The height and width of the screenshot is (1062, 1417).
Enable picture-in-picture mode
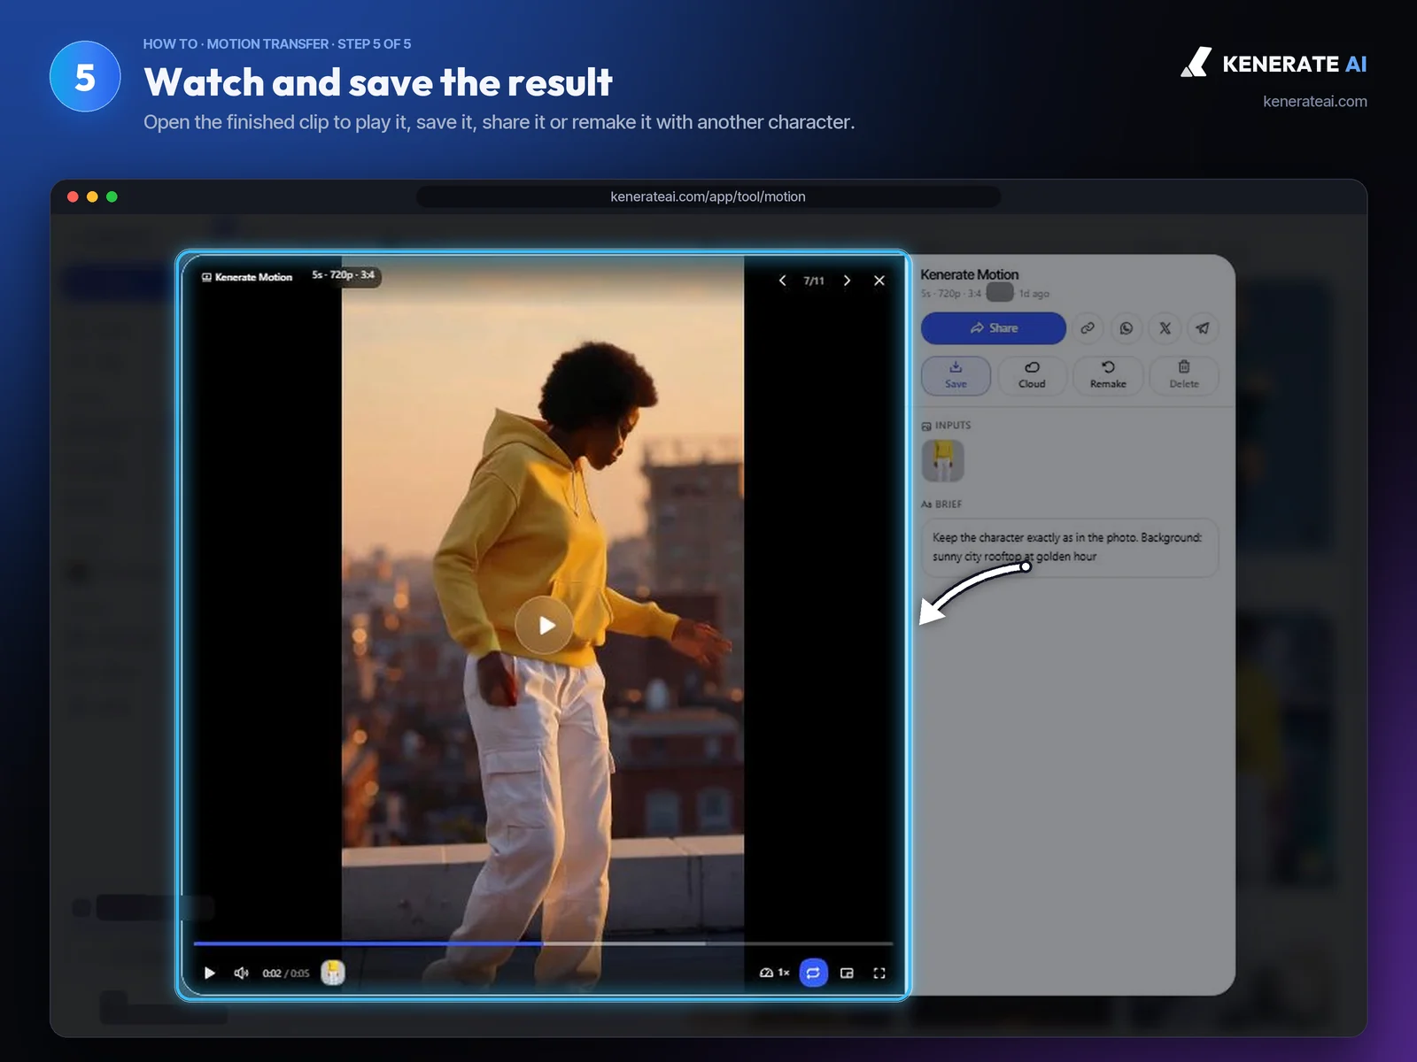[847, 973]
